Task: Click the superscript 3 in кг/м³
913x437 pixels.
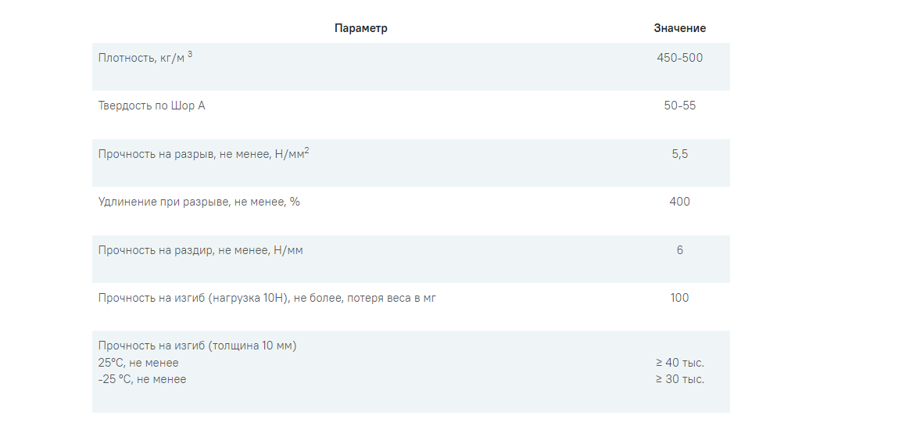Action: (190, 54)
